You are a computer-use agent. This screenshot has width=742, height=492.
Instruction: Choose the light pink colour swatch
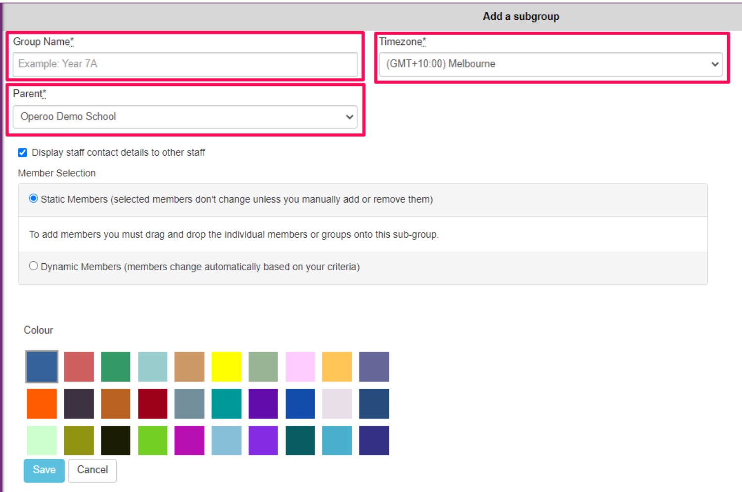300,367
